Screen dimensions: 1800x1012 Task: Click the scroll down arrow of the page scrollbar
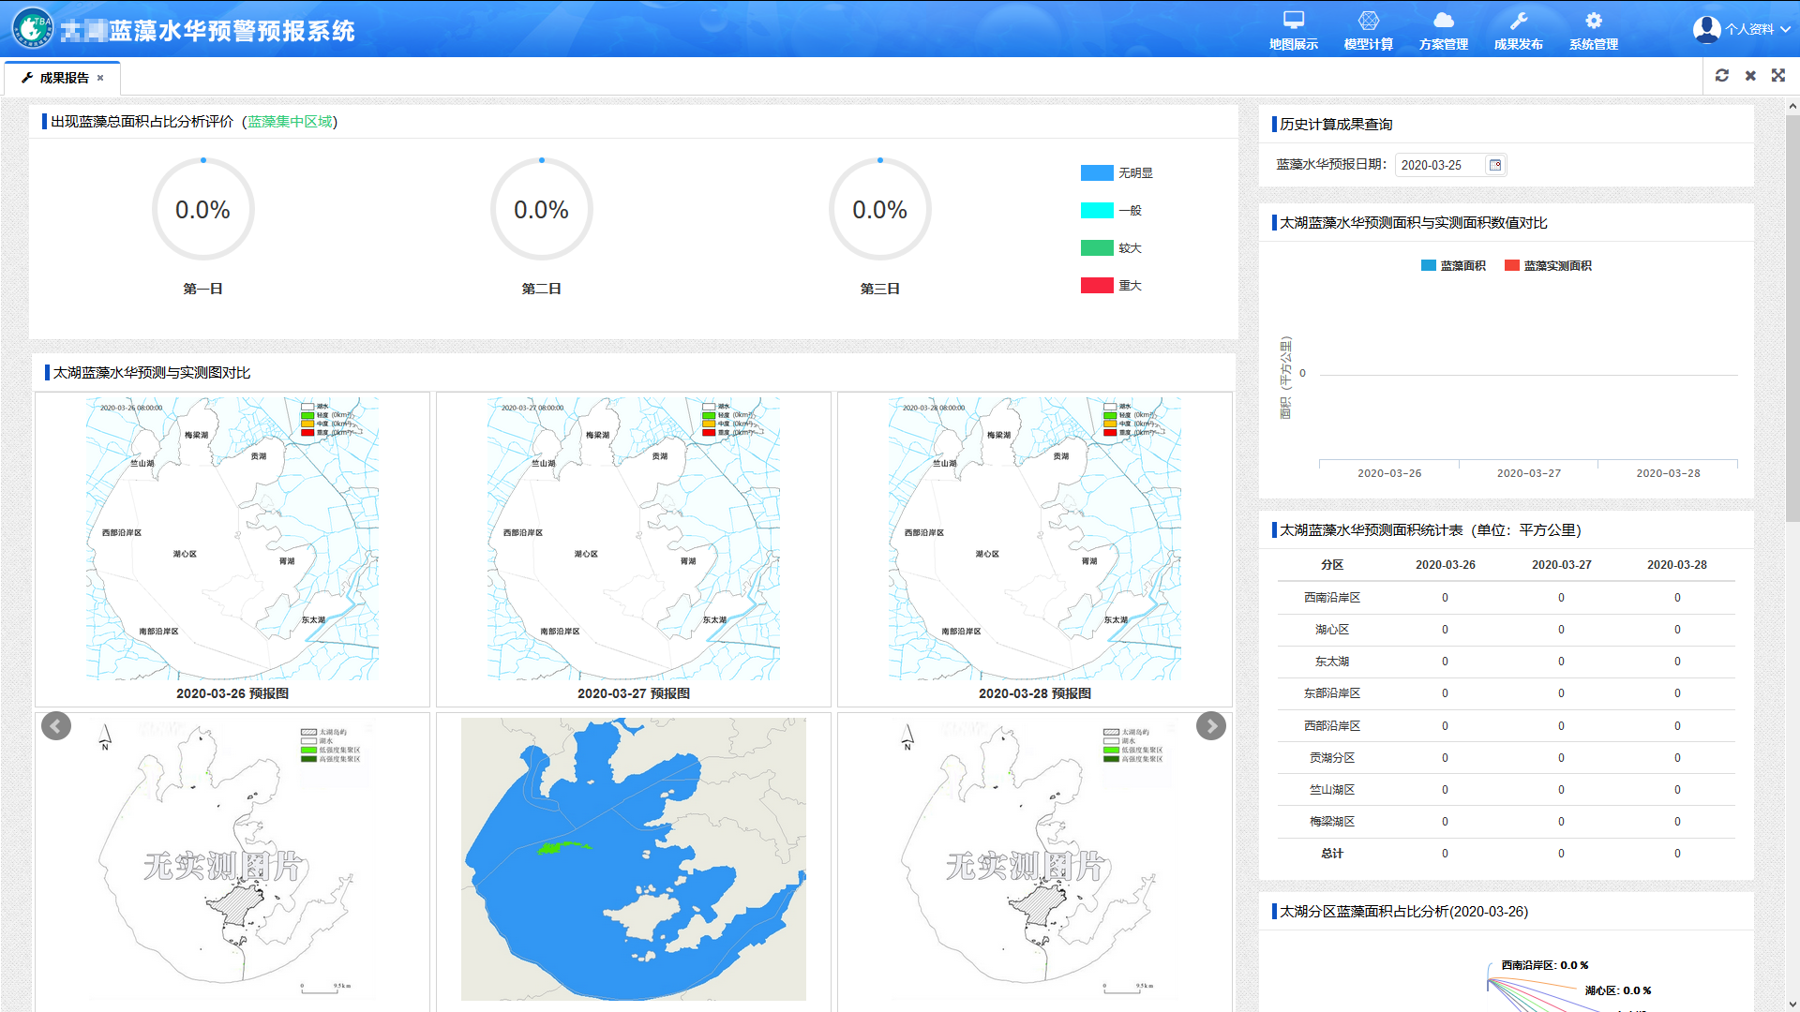pyautogui.click(x=1792, y=1005)
